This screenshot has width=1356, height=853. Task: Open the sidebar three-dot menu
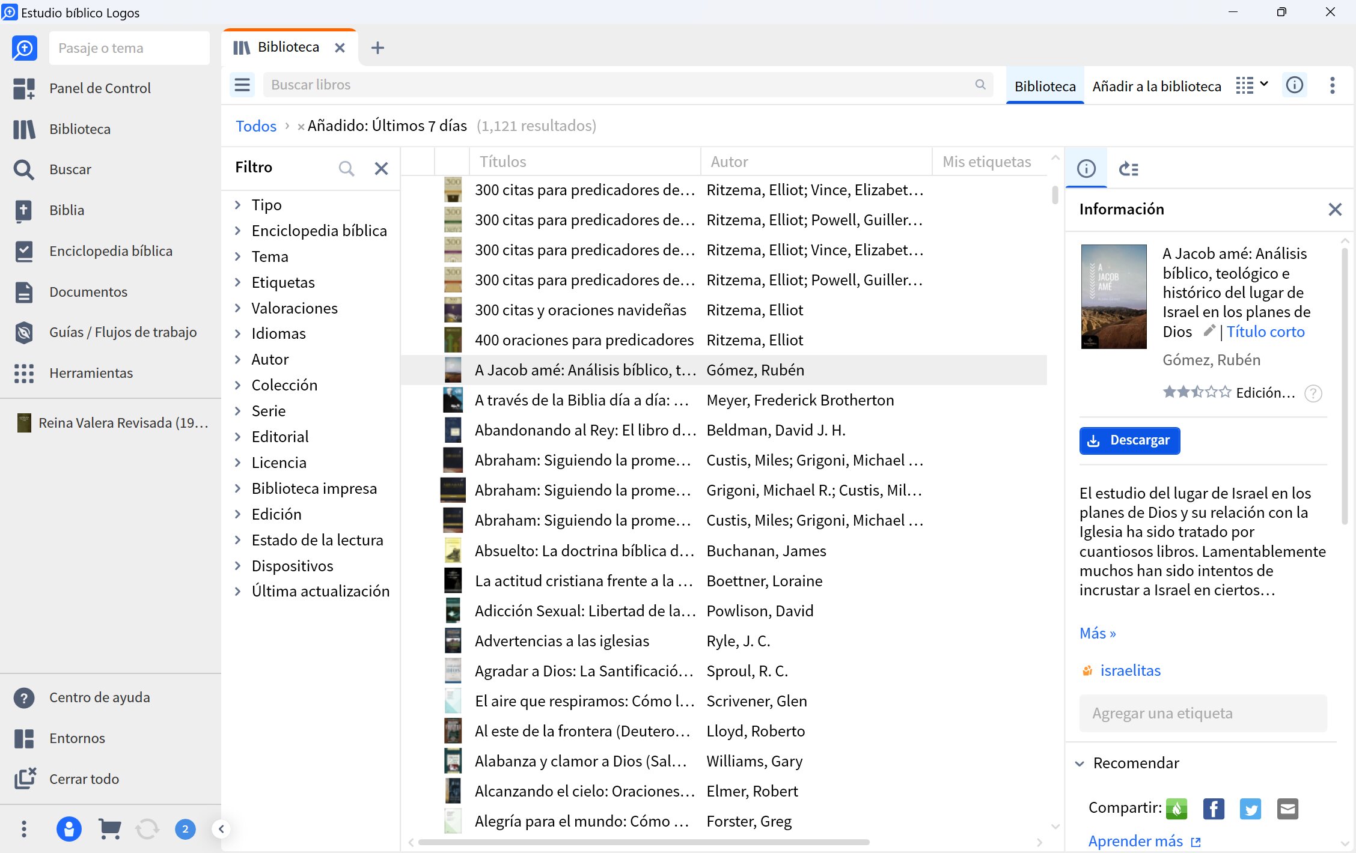24,829
